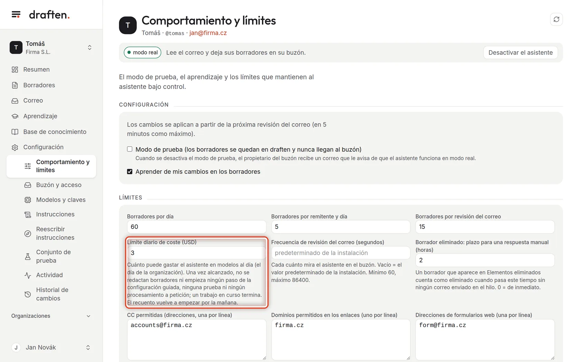Enable the Modo de prueba checkbox

click(x=130, y=149)
